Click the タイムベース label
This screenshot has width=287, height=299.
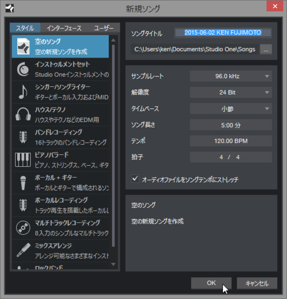(145, 109)
